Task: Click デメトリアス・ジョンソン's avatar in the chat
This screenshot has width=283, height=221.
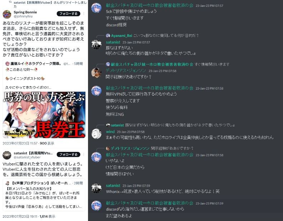Action: [x=96, y=73]
